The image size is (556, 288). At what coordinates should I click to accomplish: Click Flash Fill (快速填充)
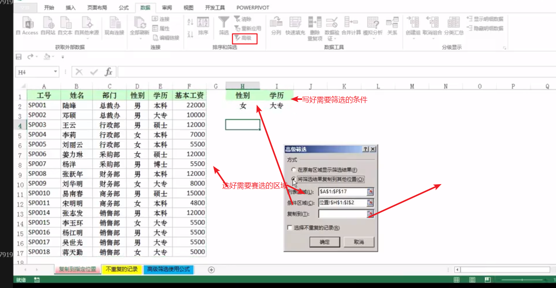(x=295, y=26)
